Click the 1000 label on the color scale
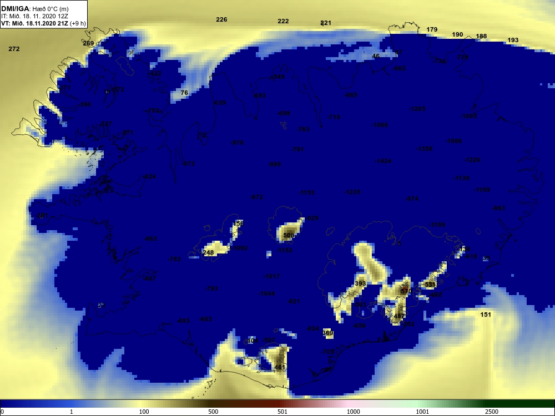This screenshot has width=555, height=416. point(353,412)
